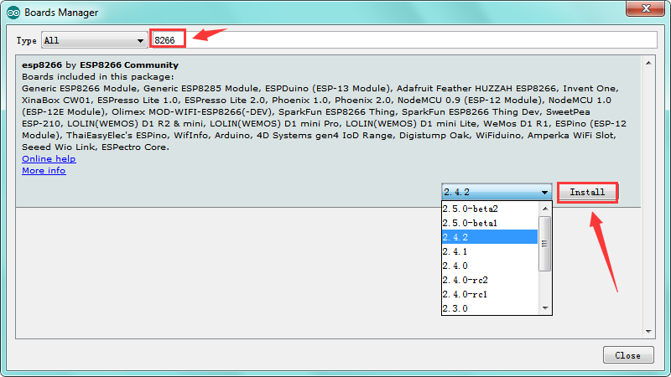
Task: Click the Install button
Action: tap(587, 193)
